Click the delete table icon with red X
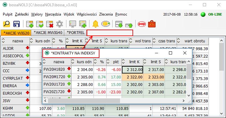 (50, 24)
